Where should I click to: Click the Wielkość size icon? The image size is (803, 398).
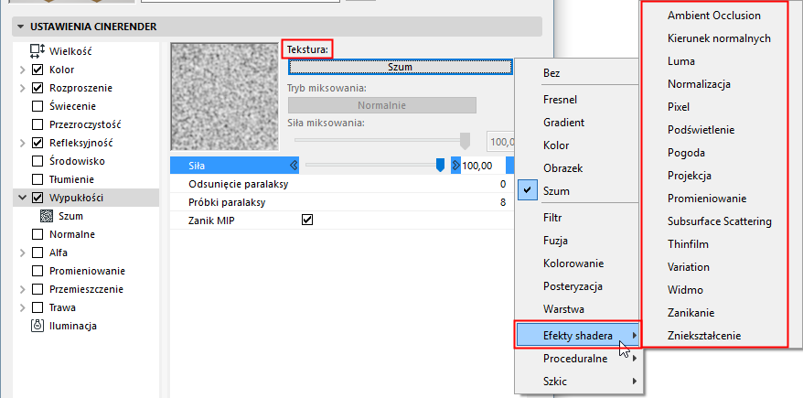click(x=37, y=50)
